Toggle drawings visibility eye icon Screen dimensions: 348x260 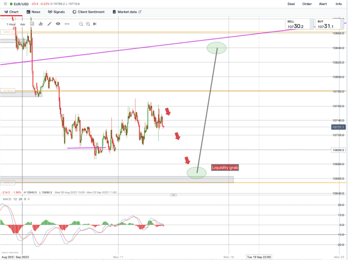click(x=58, y=24)
